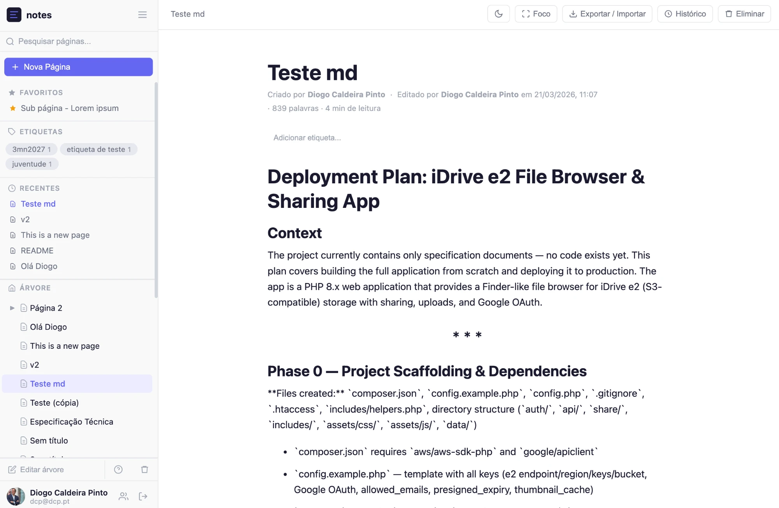Click sidebar vertical scrollbar
779x508 pixels.
click(x=156, y=190)
